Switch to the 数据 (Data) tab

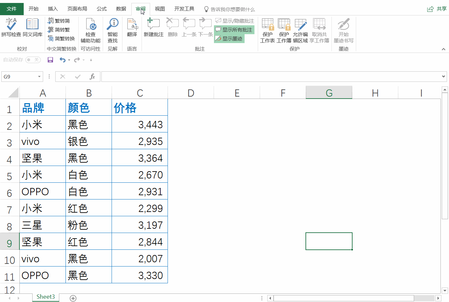click(x=121, y=9)
